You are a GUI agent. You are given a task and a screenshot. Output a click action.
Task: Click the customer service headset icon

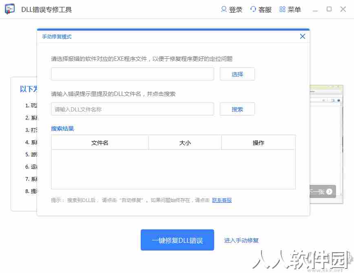click(x=253, y=9)
